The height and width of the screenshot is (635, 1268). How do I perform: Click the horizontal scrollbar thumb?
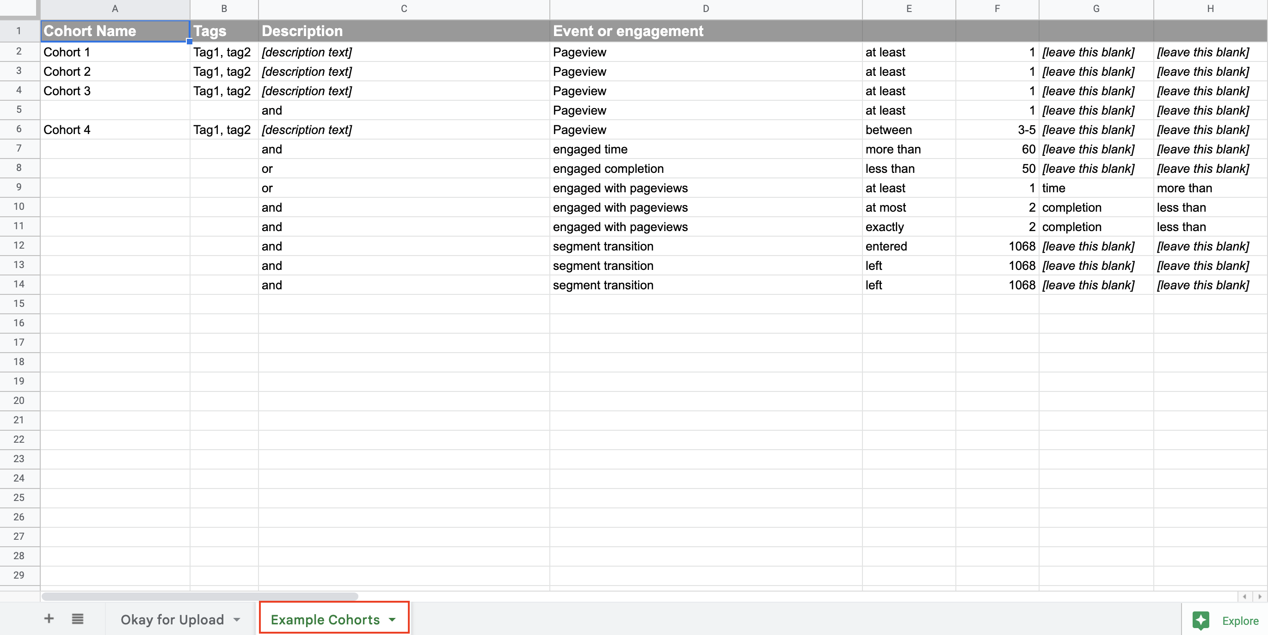click(199, 596)
